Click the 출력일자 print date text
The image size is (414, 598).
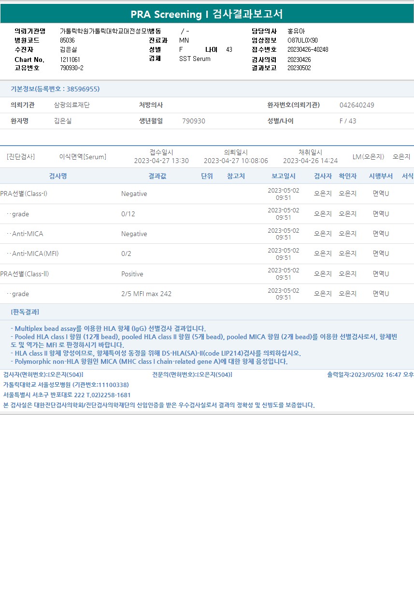click(370, 374)
